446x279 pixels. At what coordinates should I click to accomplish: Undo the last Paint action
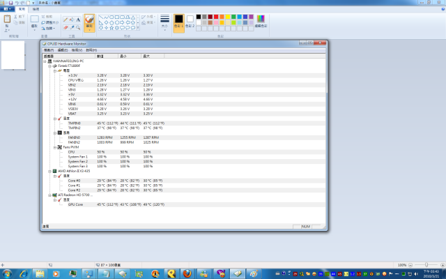[x=17, y=3]
